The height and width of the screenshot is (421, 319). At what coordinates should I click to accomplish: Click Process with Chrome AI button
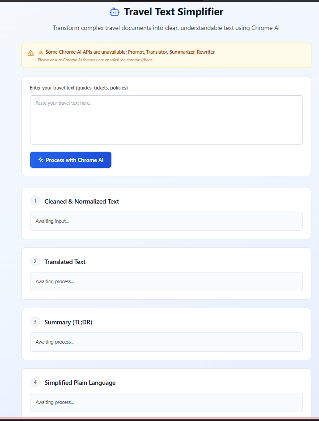point(71,160)
